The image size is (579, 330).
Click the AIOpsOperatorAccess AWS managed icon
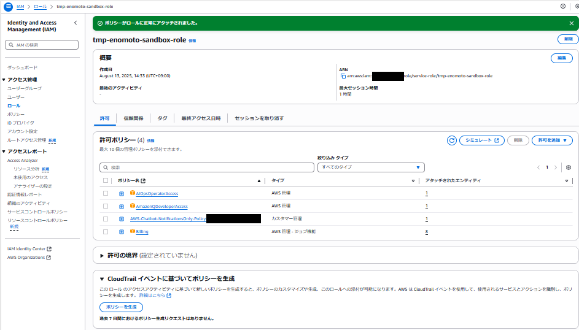coord(133,193)
